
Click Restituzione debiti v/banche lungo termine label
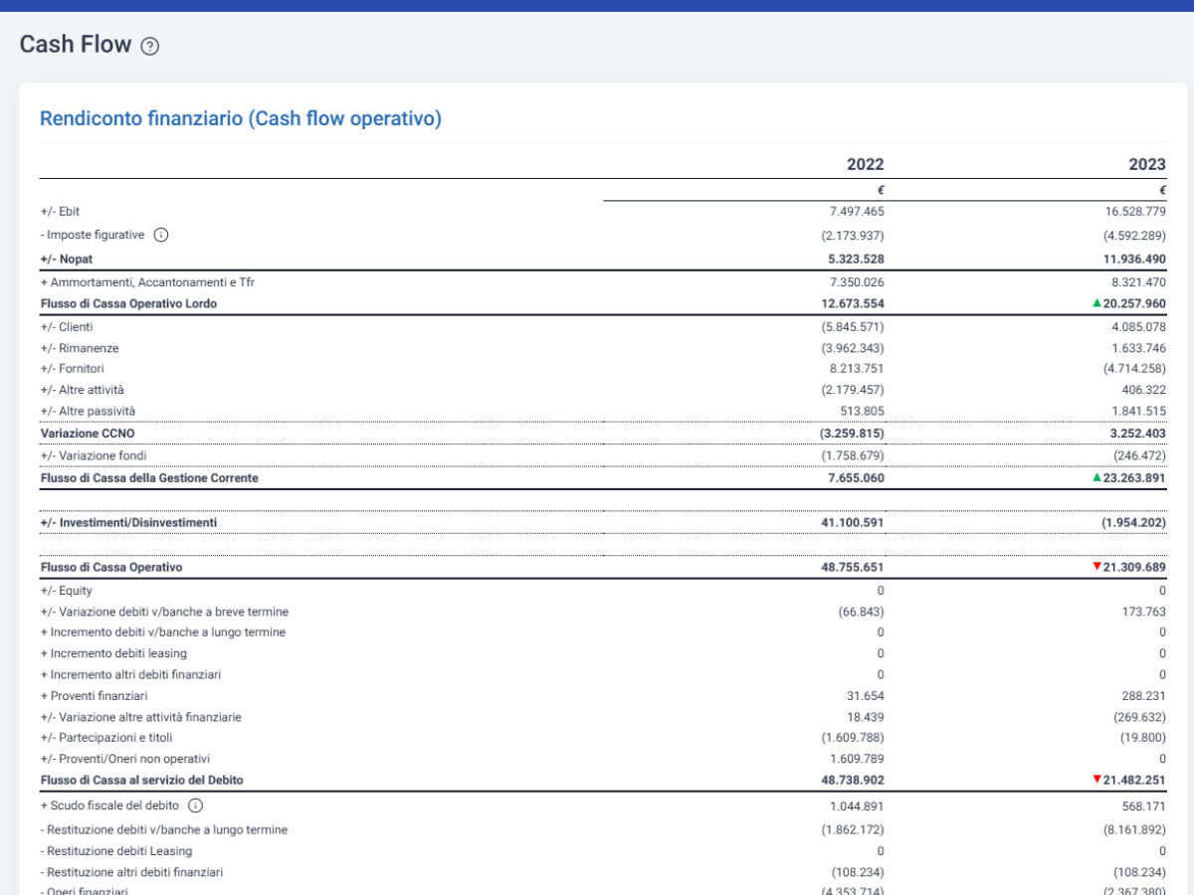tap(164, 830)
